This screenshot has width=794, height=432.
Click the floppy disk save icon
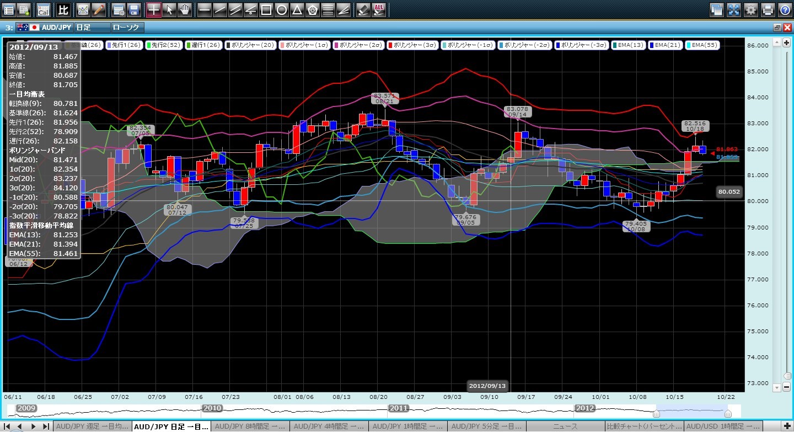coord(133,9)
